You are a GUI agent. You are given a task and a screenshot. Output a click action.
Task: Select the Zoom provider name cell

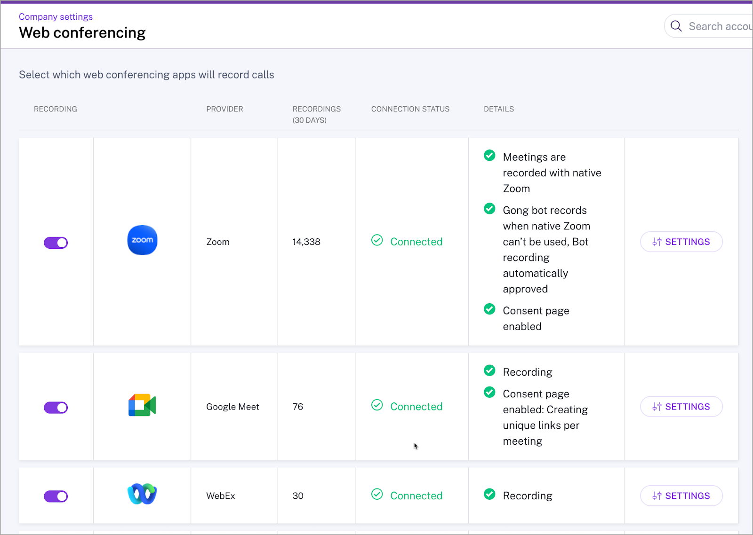(218, 242)
